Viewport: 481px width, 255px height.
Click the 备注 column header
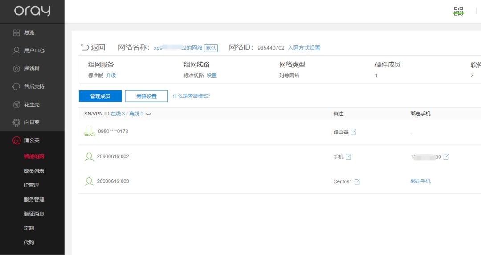(x=338, y=114)
